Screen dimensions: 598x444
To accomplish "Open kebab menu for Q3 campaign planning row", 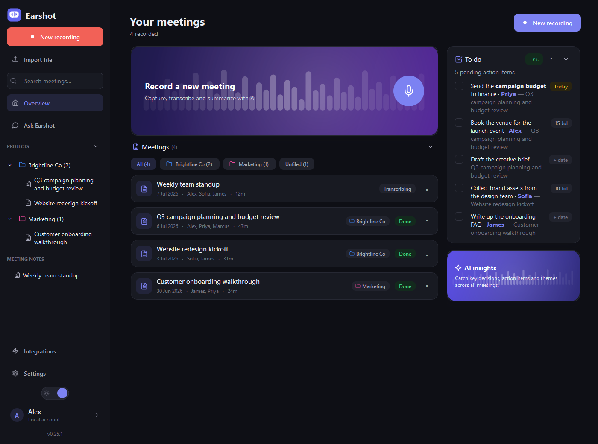I will 427,222.
